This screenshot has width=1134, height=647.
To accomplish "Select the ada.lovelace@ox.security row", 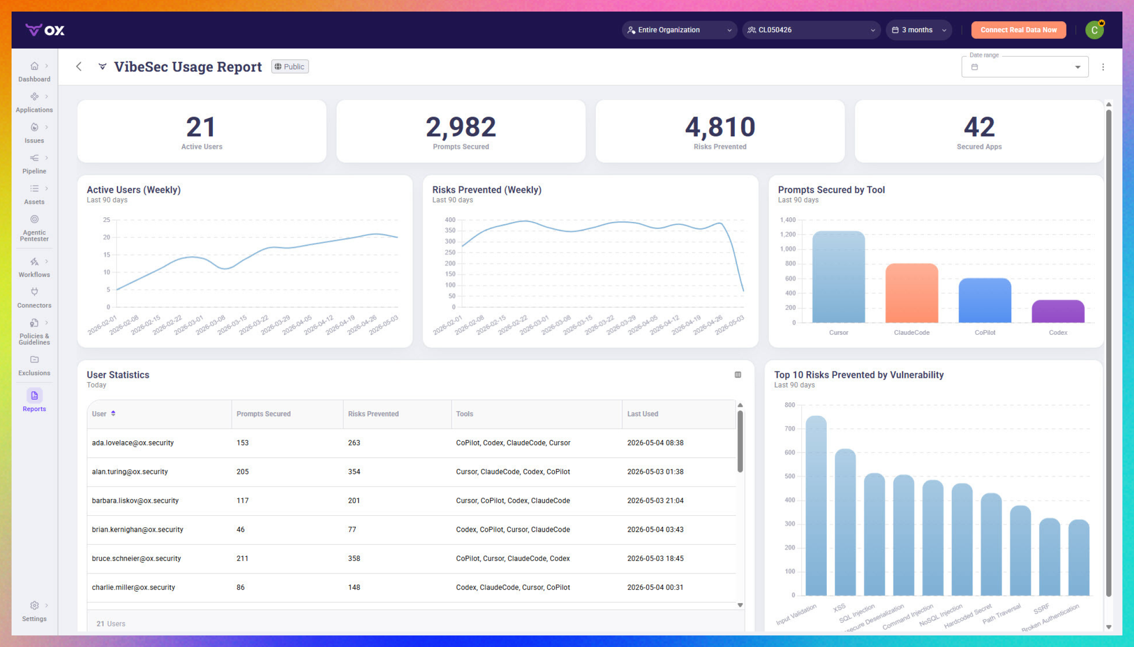I will tap(411, 443).
